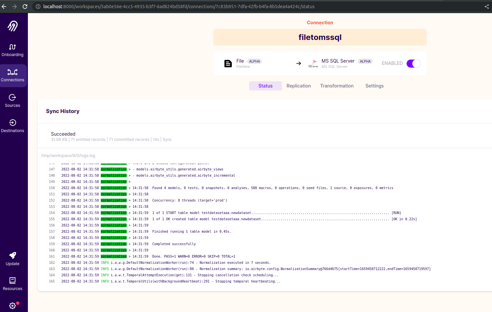Click the /tmp/workspace/9/0/logs.log path
Viewport: 492px width, 312px height.
tap(68, 156)
